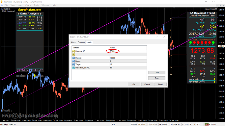Image resolution: width=225 pixels, height=126 pixels.
Task: Confirm the dialog with OK
Action: 134,84
